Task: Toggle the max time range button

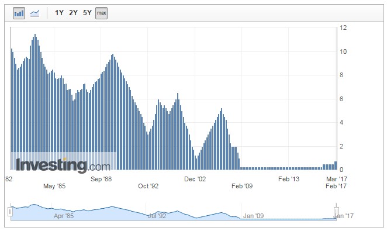Action: pos(102,13)
